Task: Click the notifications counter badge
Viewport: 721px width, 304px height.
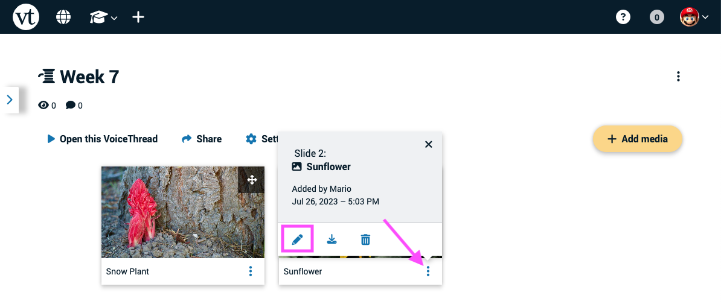Action: (656, 17)
